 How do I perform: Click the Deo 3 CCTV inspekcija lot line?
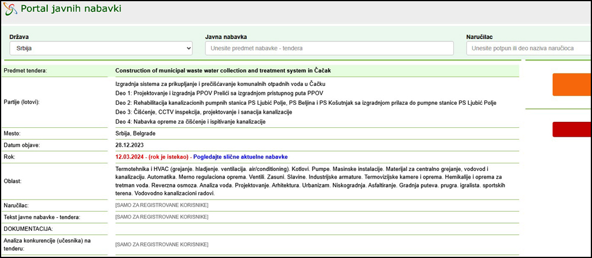pos(204,112)
